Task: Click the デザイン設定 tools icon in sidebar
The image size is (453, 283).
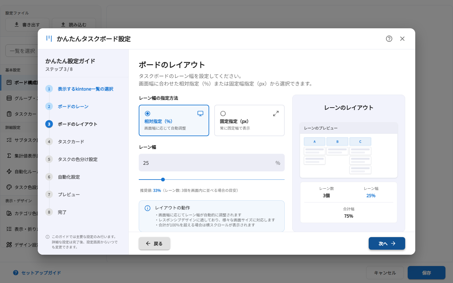Action: [9, 245]
